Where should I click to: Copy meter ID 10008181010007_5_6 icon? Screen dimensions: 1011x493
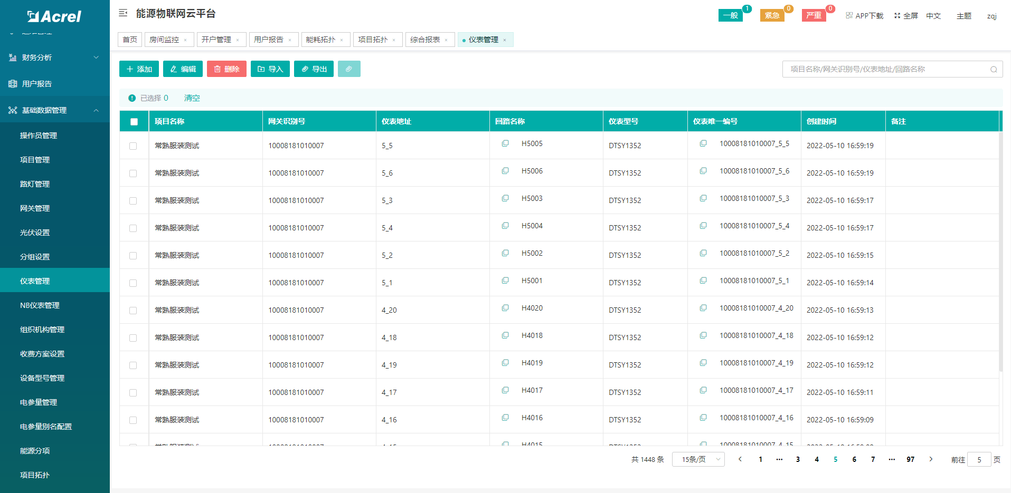pos(703,171)
